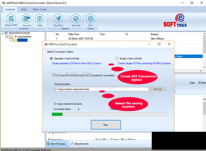Open the Help ribbon tab
The width and height of the screenshot is (206, 151).
coord(24,10)
